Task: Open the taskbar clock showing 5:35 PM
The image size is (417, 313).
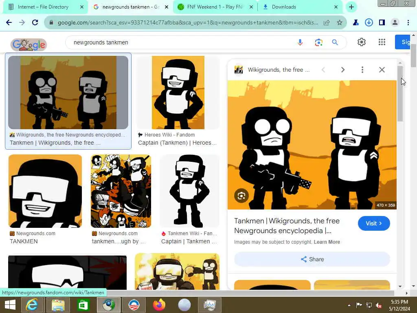Action: point(399,305)
